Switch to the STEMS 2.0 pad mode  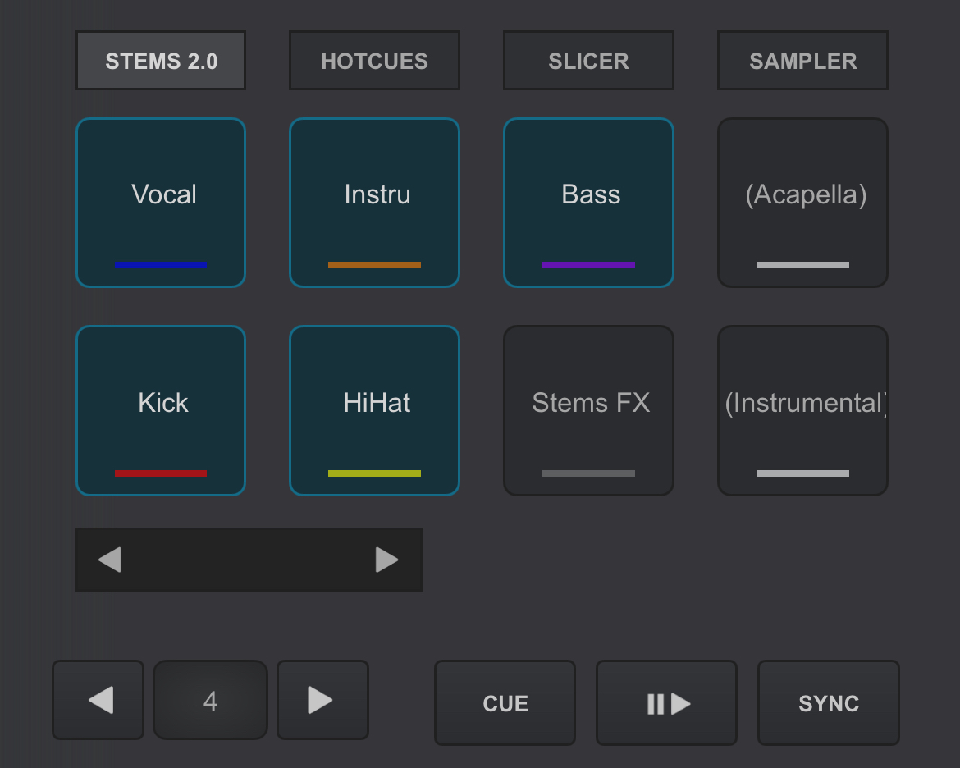tap(161, 61)
